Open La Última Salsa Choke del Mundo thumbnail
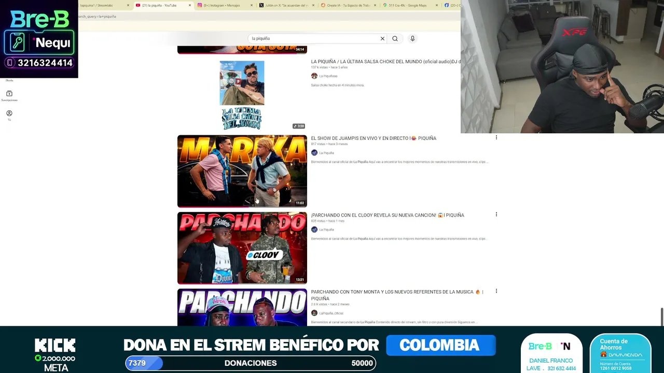Viewport: 664px width, 373px height. [242, 95]
